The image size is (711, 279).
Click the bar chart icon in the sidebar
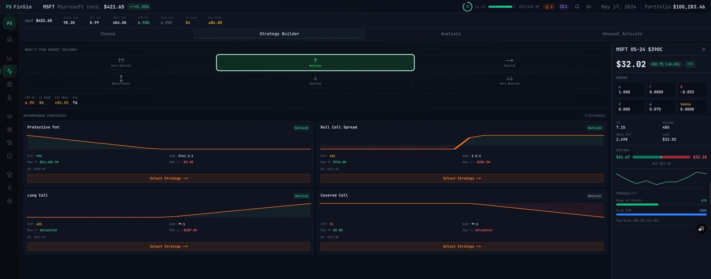[x=10, y=58]
